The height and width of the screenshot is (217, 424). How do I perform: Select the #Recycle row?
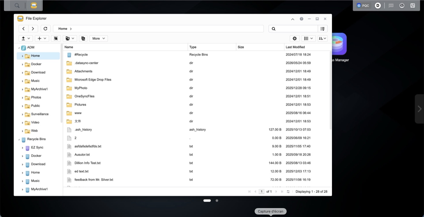(x=196, y=55)
